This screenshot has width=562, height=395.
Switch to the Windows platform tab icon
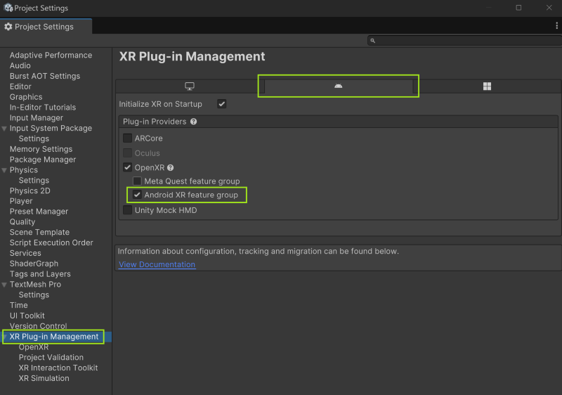point(487,86)
